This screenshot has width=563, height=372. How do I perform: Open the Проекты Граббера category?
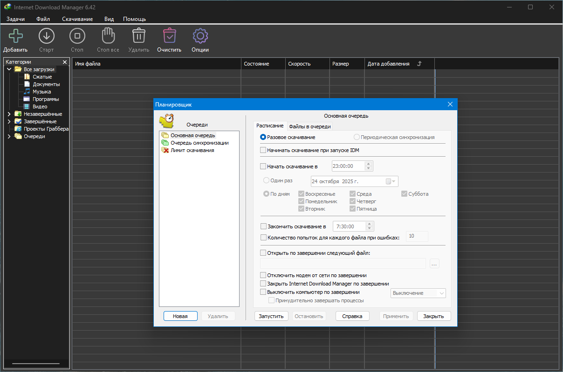coord(46,129)
